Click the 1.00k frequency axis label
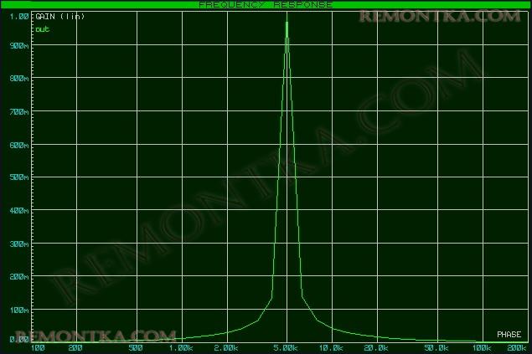 click(x=180, y=347)
